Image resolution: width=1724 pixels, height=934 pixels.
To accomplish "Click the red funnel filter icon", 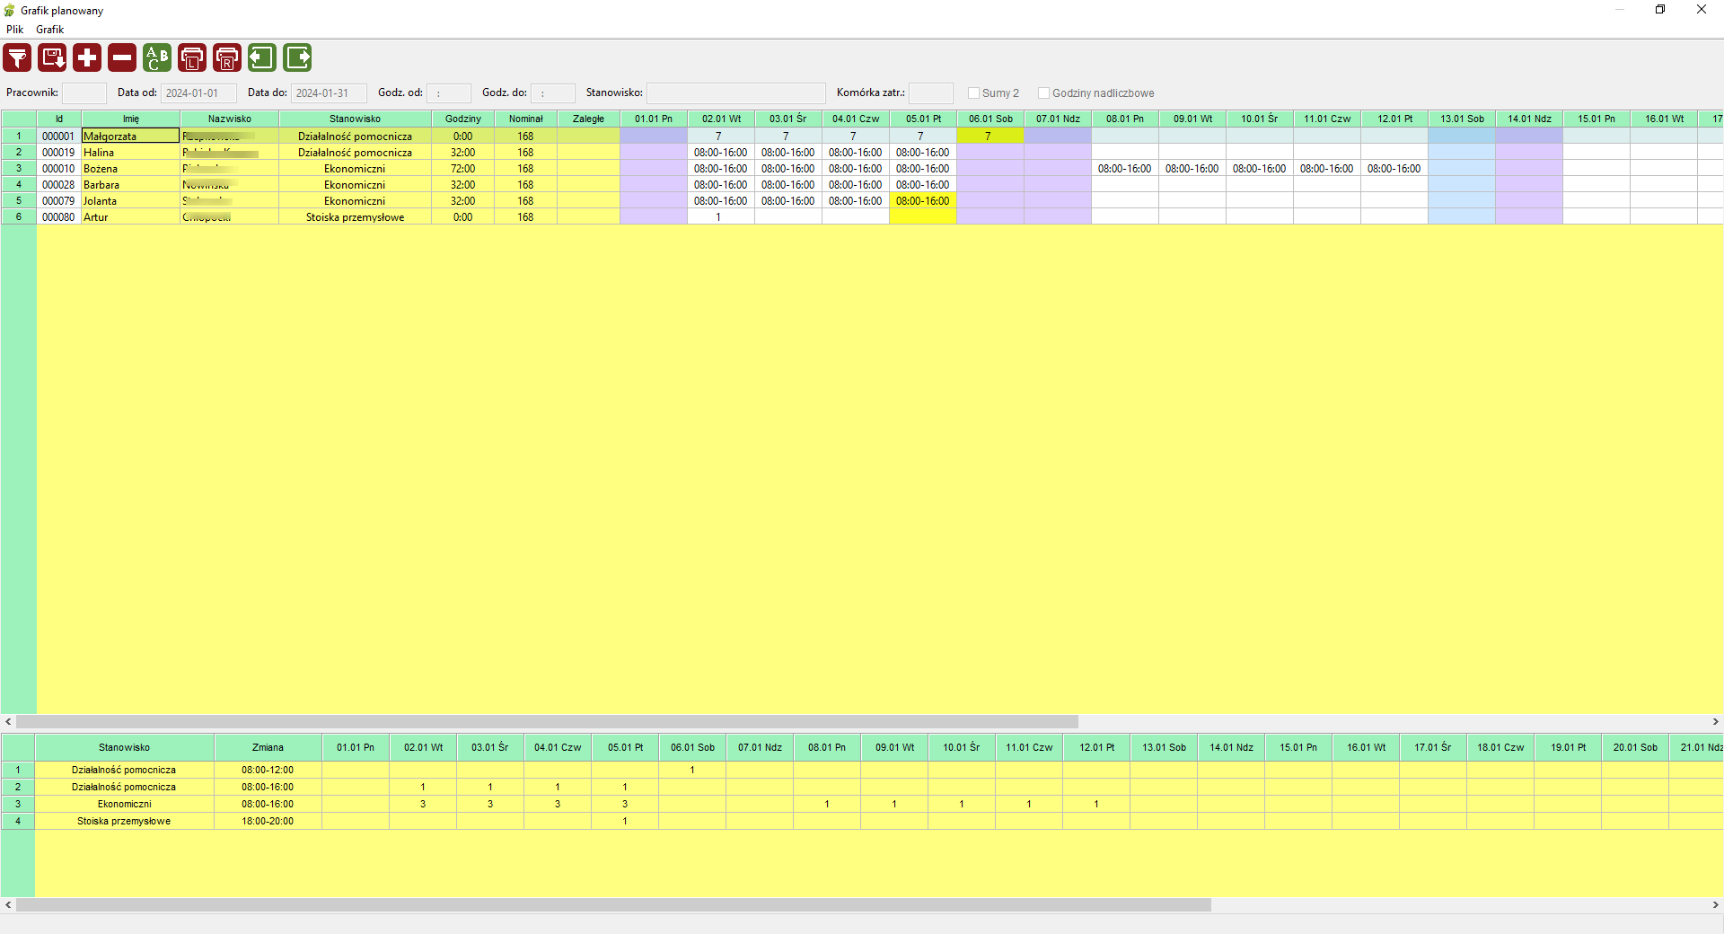I will pos(17,58).
